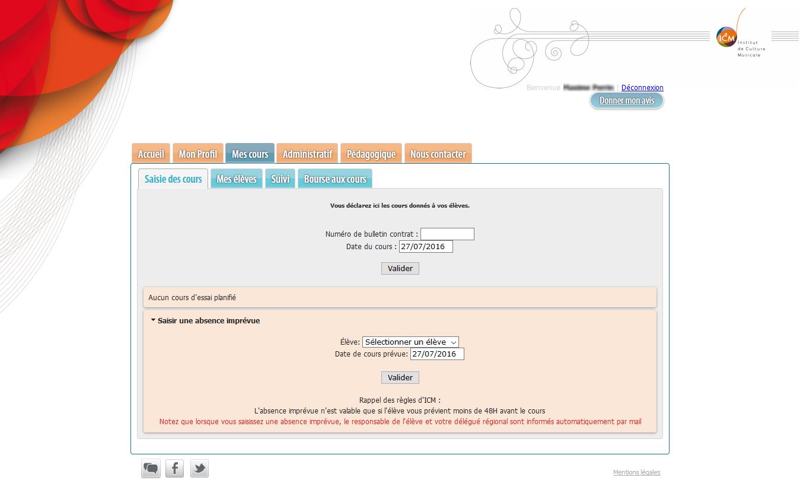
Task: Switch to the Mes élèves sub-tab
Action: (237, 179)
